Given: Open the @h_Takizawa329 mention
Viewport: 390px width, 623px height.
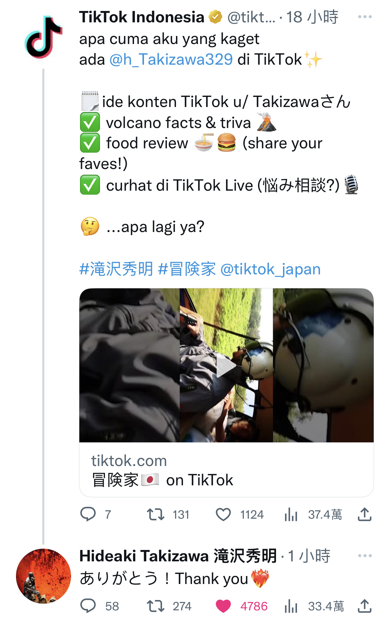Looking at the screenshot, I should [x=171, y=60].
